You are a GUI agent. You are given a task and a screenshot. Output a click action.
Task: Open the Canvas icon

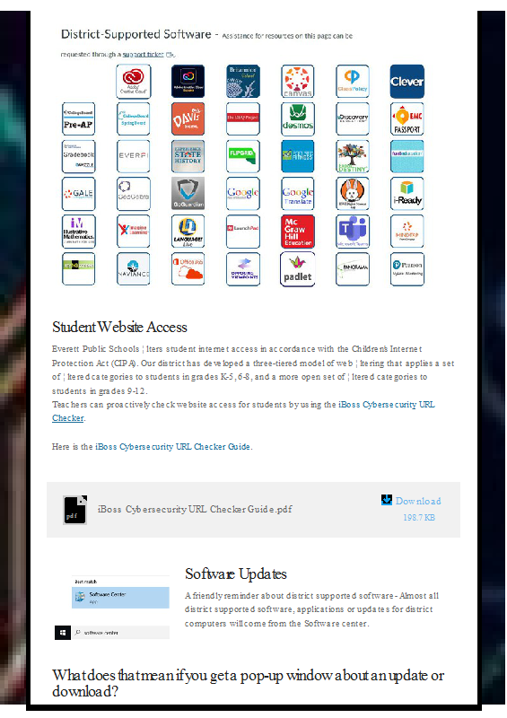(x=298, y=82)
